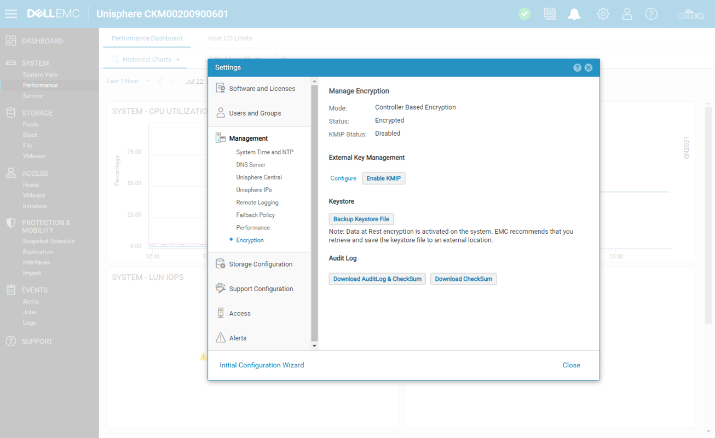Click the Support Configuration icon
Screen dimensions: 715x438
click(221, 289)
